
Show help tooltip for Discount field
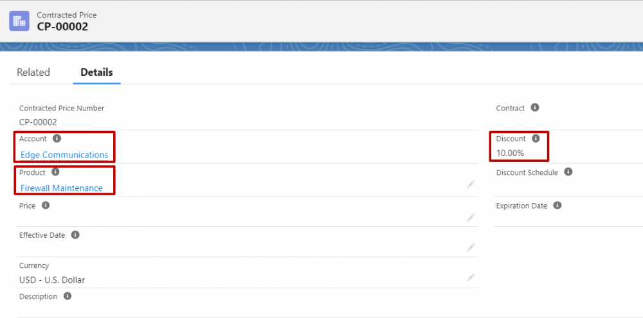[536, 139]
